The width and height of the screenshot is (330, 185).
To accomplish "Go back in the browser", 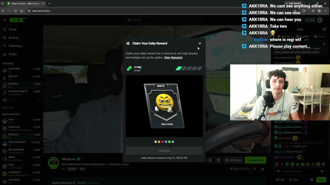I will click(3, 11).
